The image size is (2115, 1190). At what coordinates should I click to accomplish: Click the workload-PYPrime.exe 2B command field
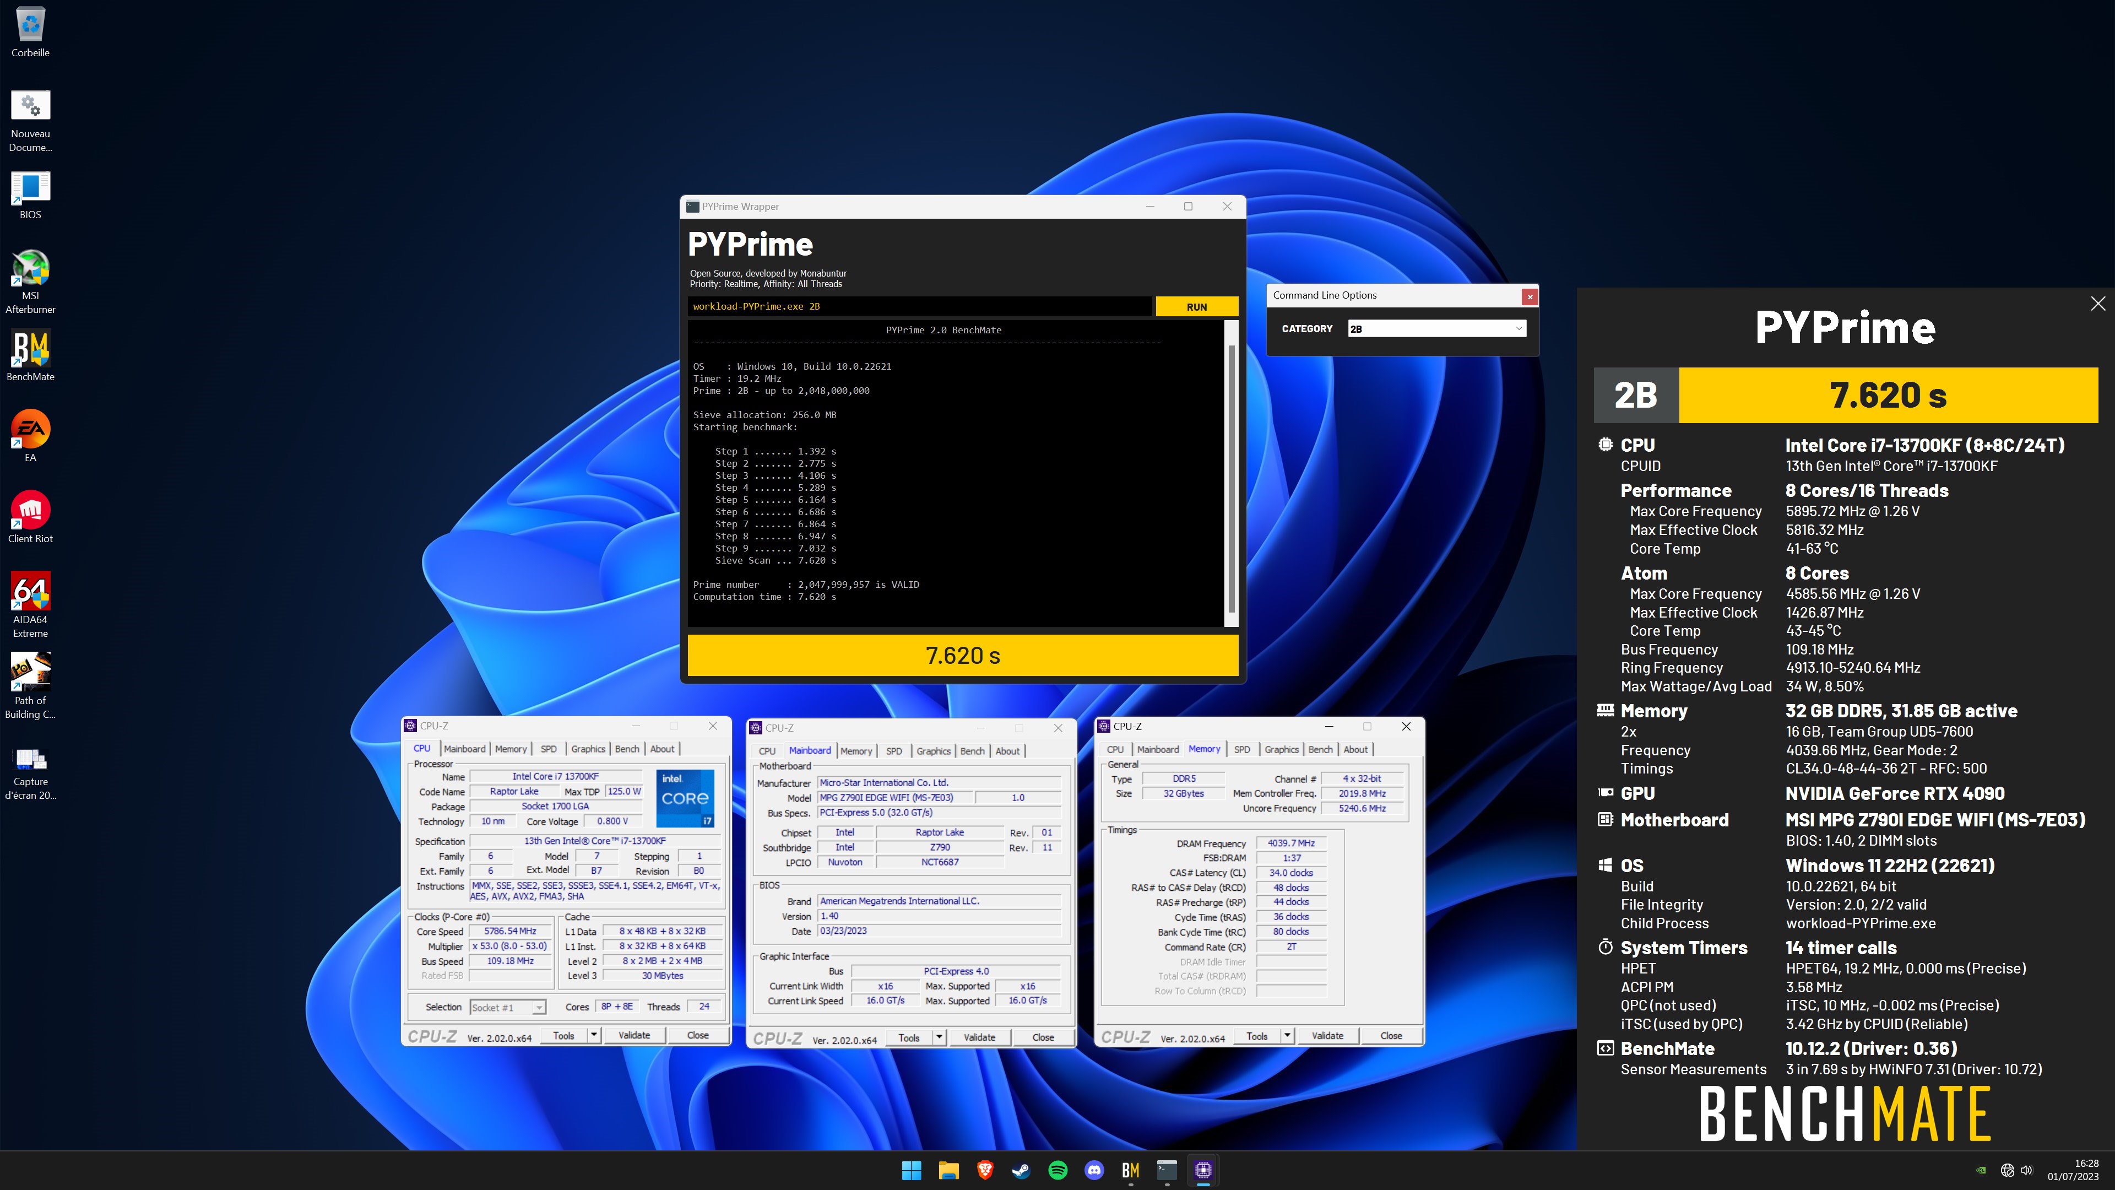[920, 306]
